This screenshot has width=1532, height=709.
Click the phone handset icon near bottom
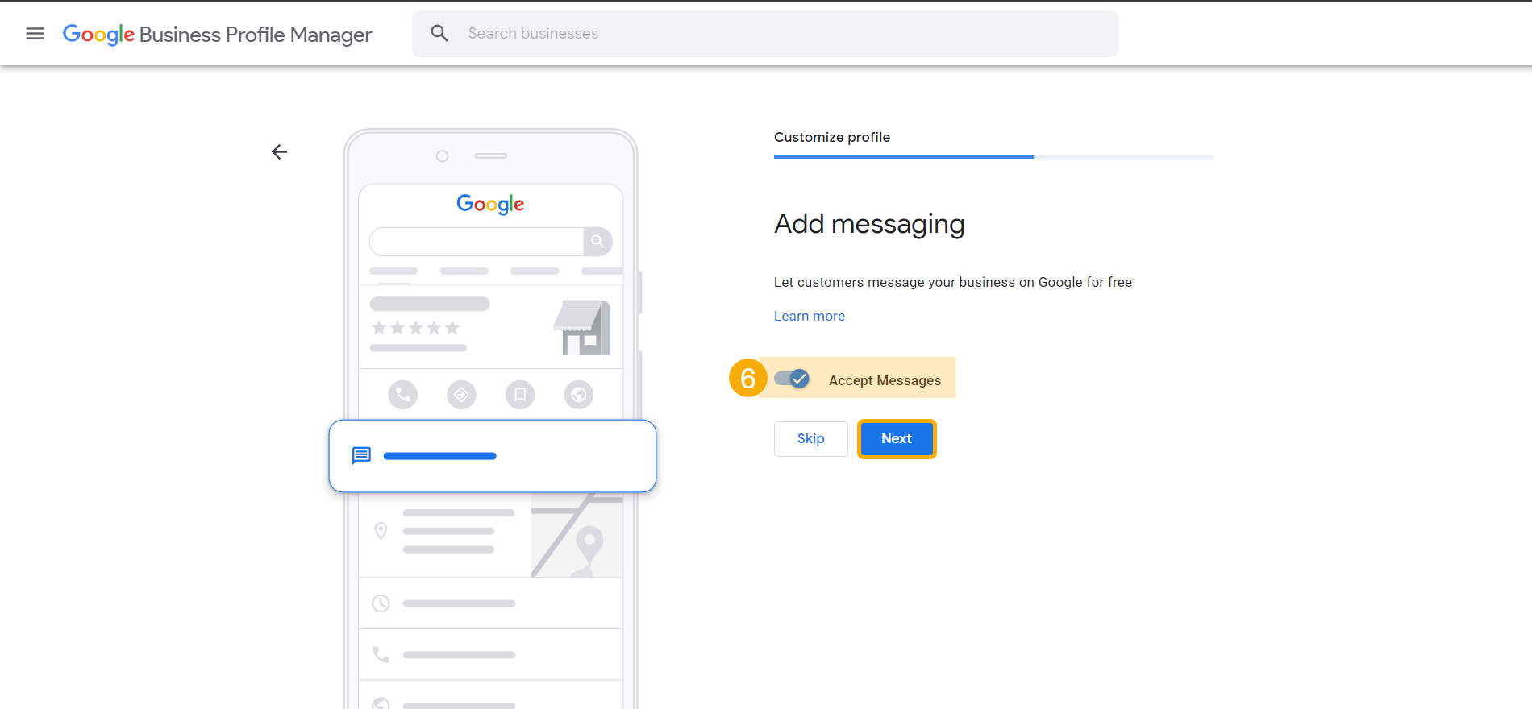coord(381,654)
